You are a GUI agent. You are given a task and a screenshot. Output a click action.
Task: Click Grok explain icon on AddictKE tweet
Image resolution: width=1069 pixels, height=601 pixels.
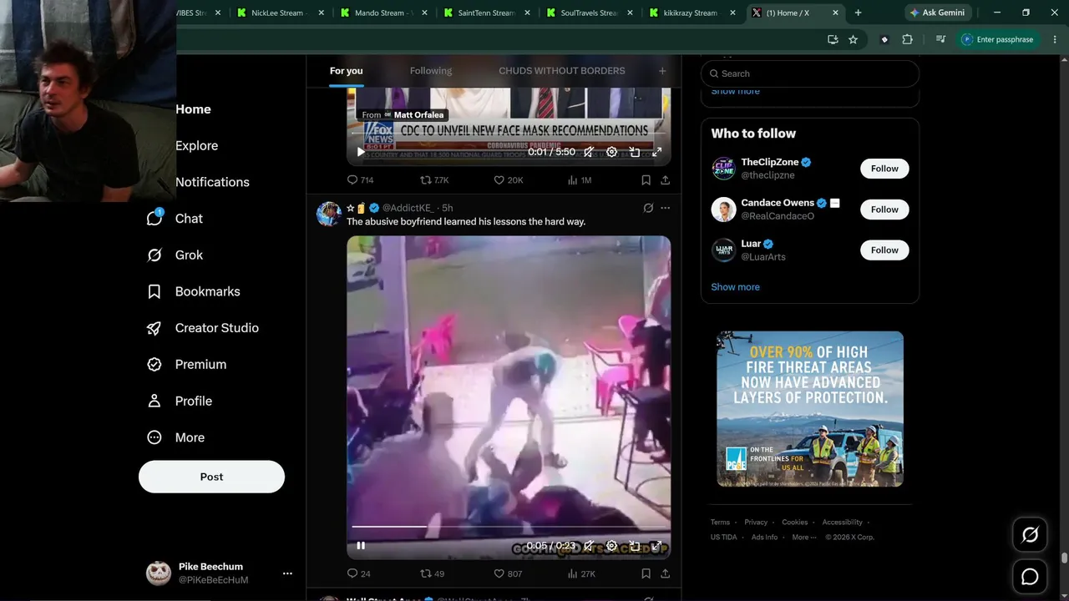[x=648, y=208]
